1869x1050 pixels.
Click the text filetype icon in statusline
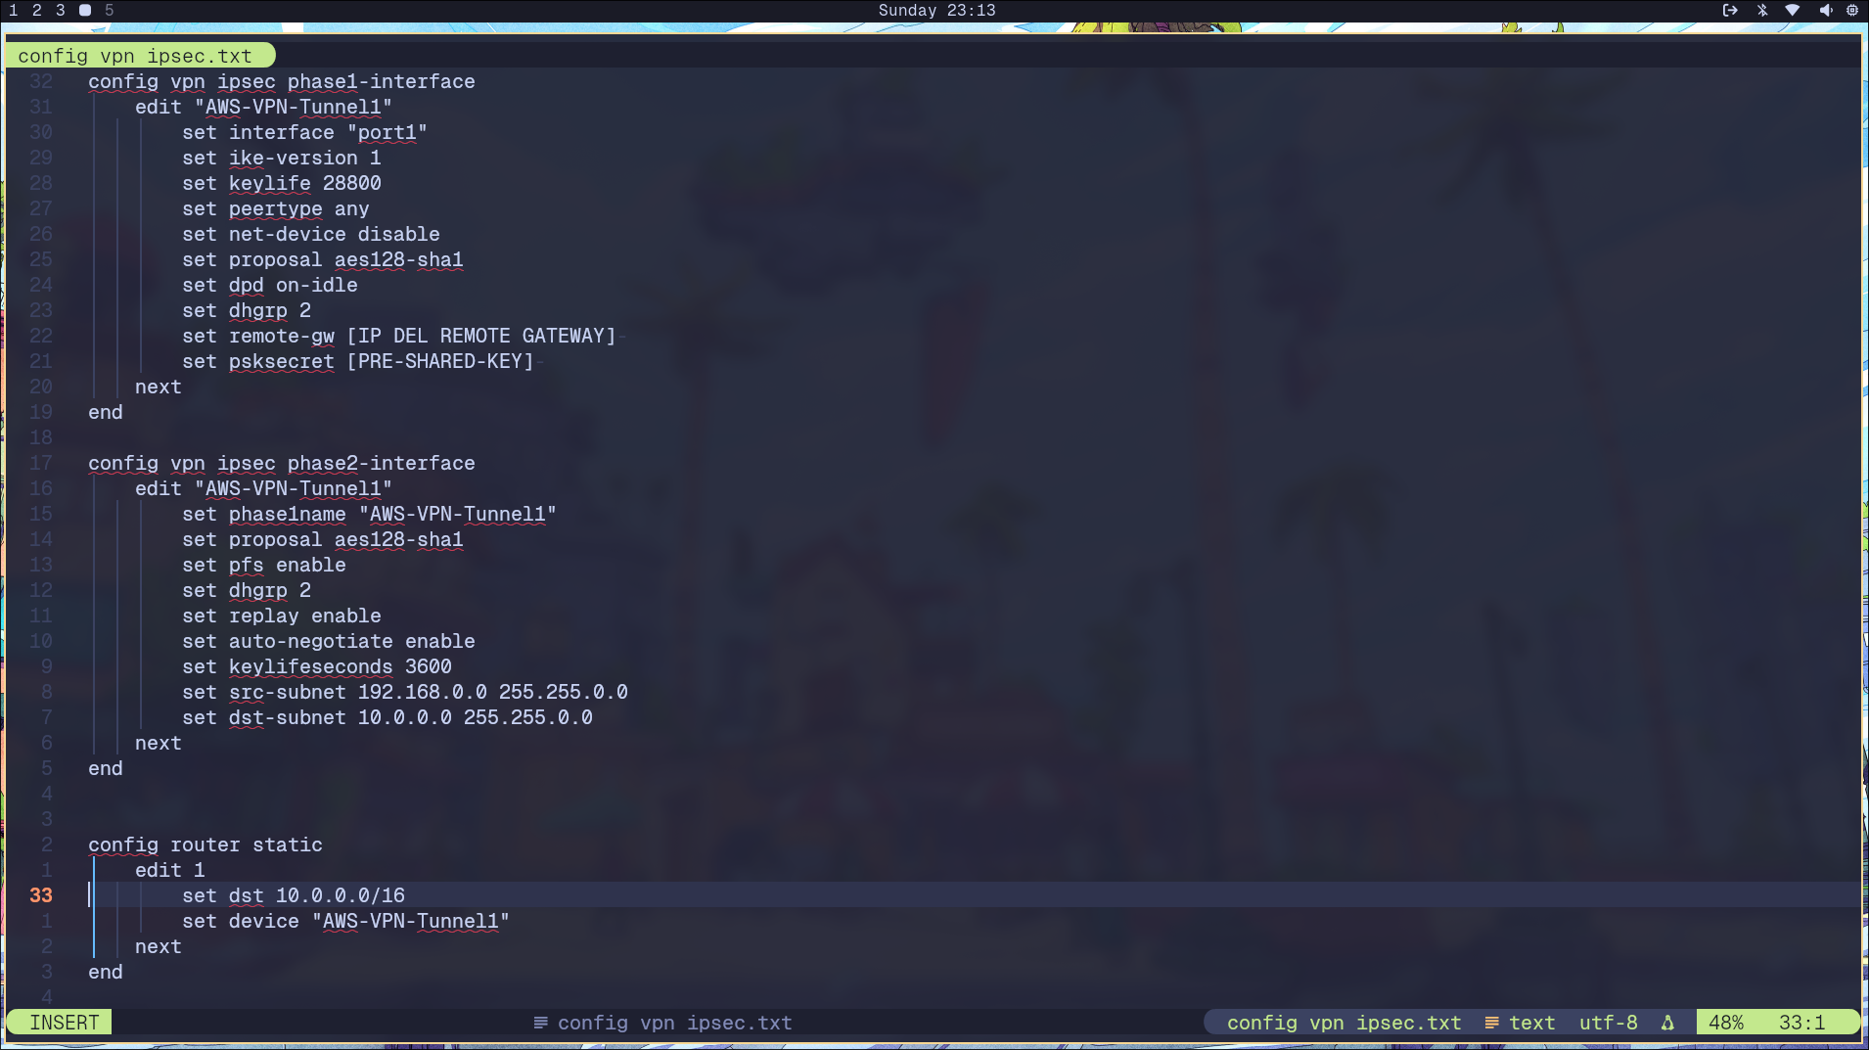click(1491, 1023)
